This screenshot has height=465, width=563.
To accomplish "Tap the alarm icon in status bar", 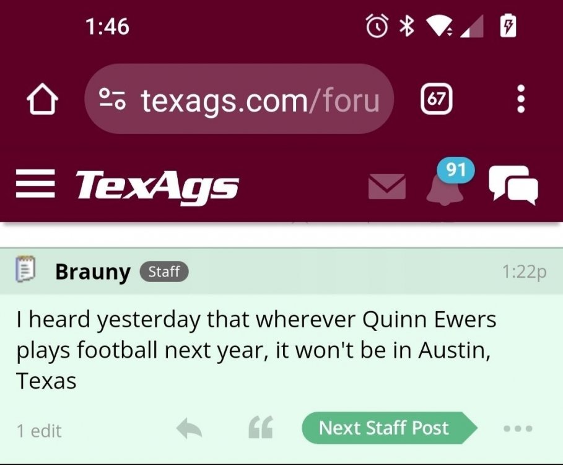I will tap(377, 26).
